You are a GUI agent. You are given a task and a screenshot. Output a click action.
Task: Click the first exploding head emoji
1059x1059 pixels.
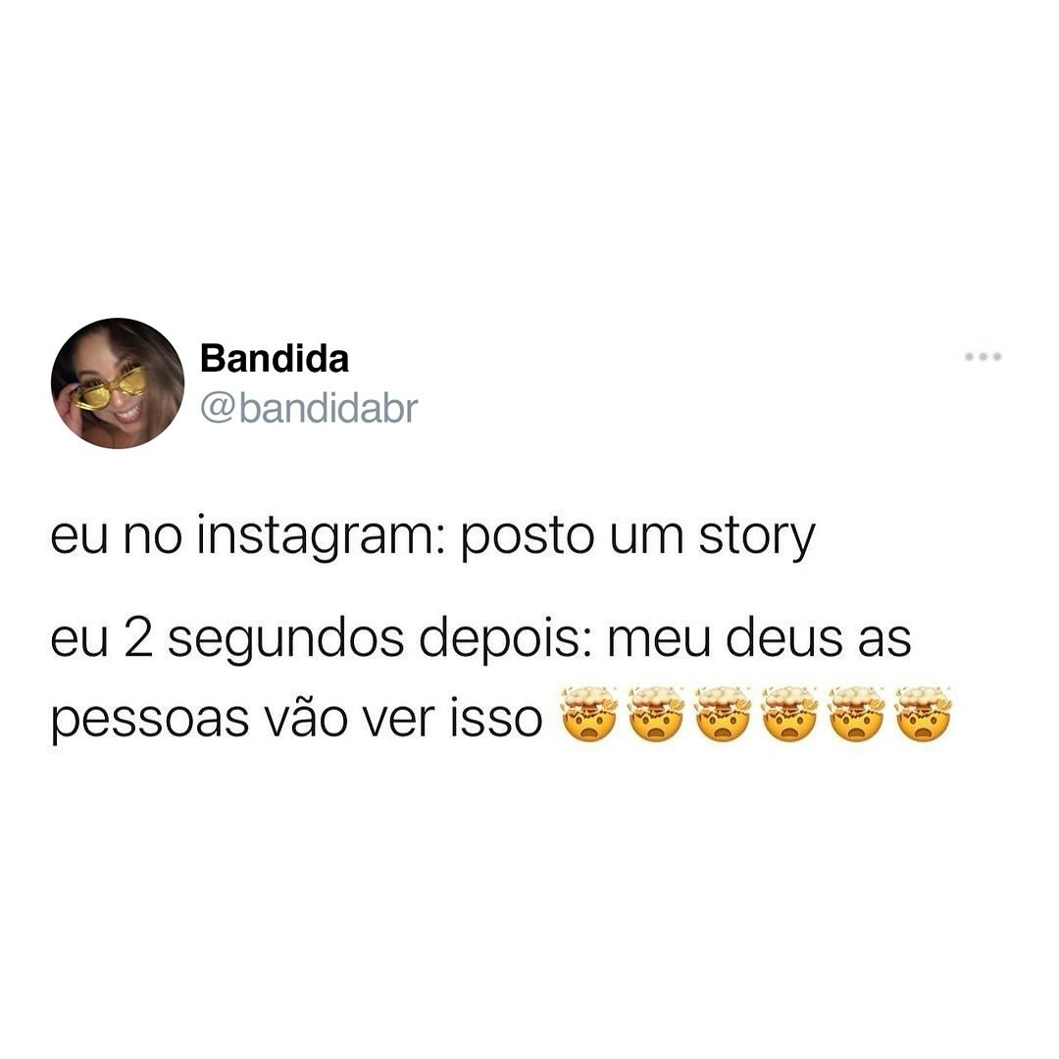coord(589,715)
